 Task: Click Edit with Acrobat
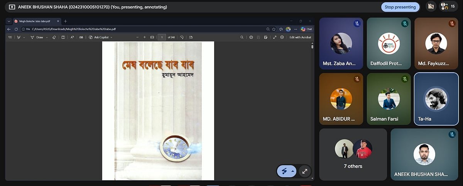300,37
